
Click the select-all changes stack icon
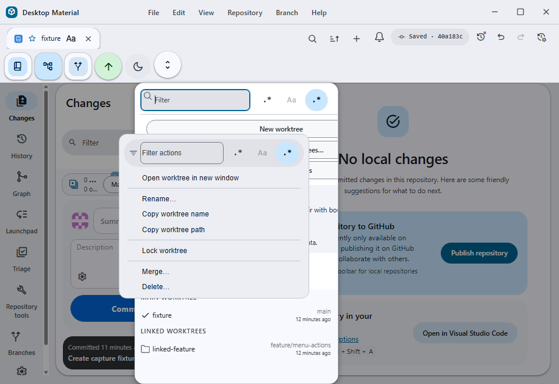coord(74,184)
